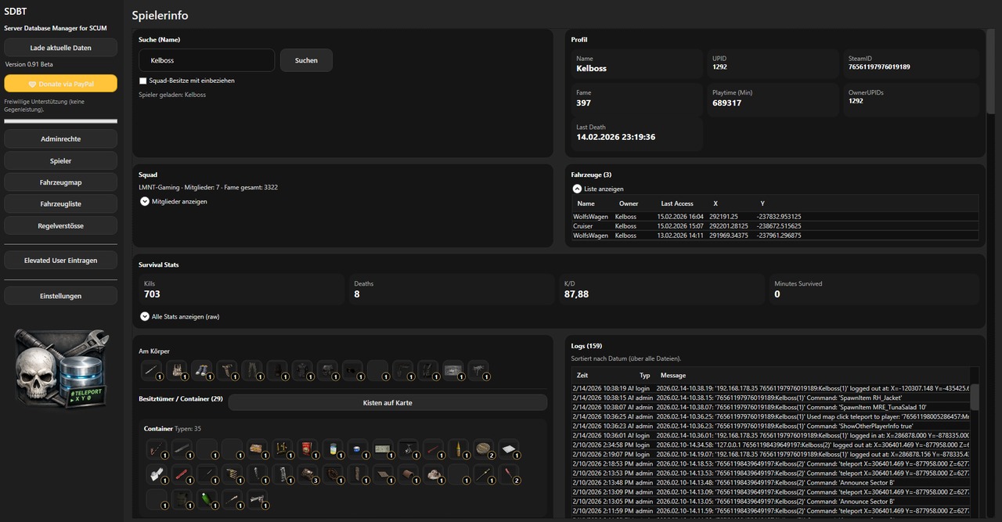Open Einstellungen in the sidebar
The width and height of the screenshot is (1002, 522).
[60, 296]
